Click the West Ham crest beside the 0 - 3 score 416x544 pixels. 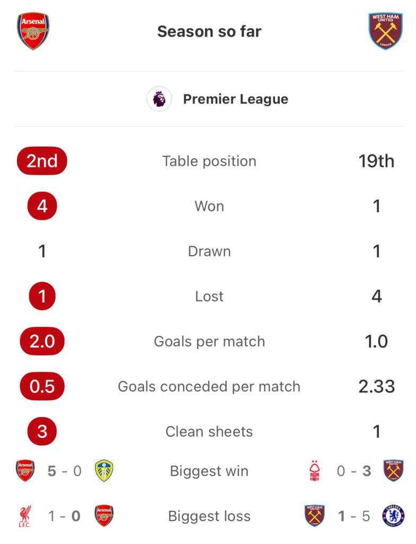click(394, 471)
